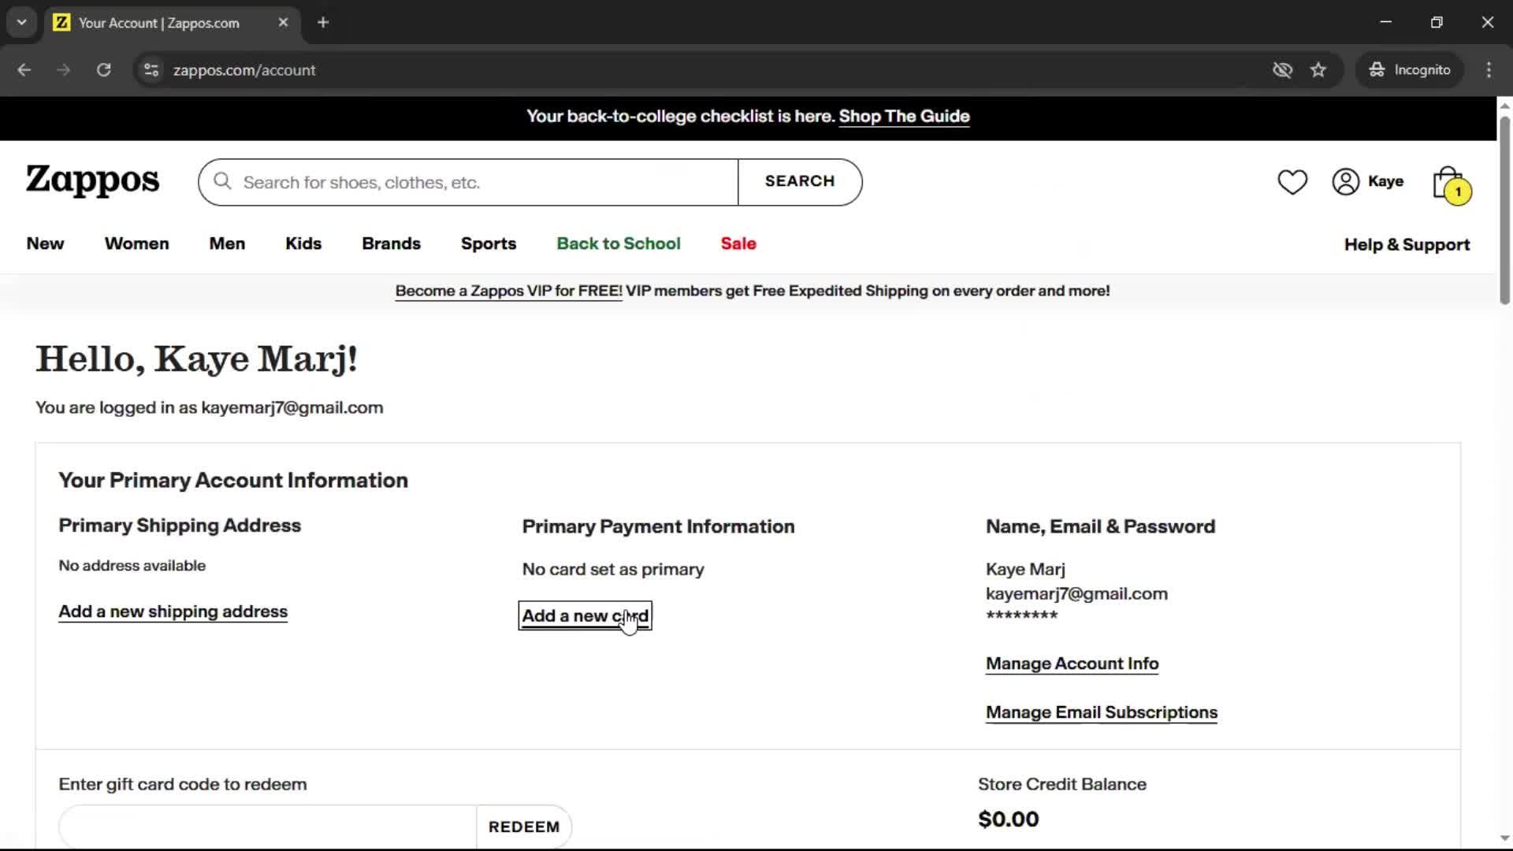Click No card set as primary text
The height and width of the screenshot is (851, 1513).
(613, 569)
